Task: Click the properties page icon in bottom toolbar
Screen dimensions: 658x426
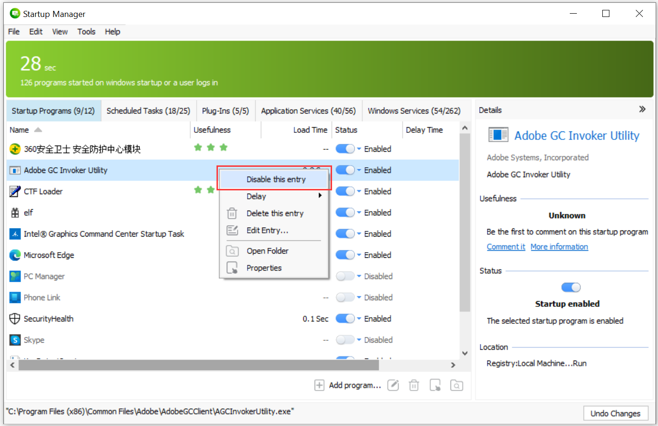Action: (x=435, y=385)
